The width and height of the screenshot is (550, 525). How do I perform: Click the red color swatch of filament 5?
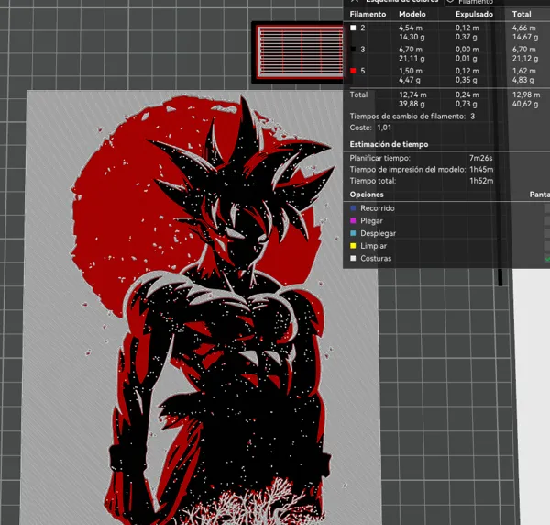pyautogui.click(x=353, y=71)
